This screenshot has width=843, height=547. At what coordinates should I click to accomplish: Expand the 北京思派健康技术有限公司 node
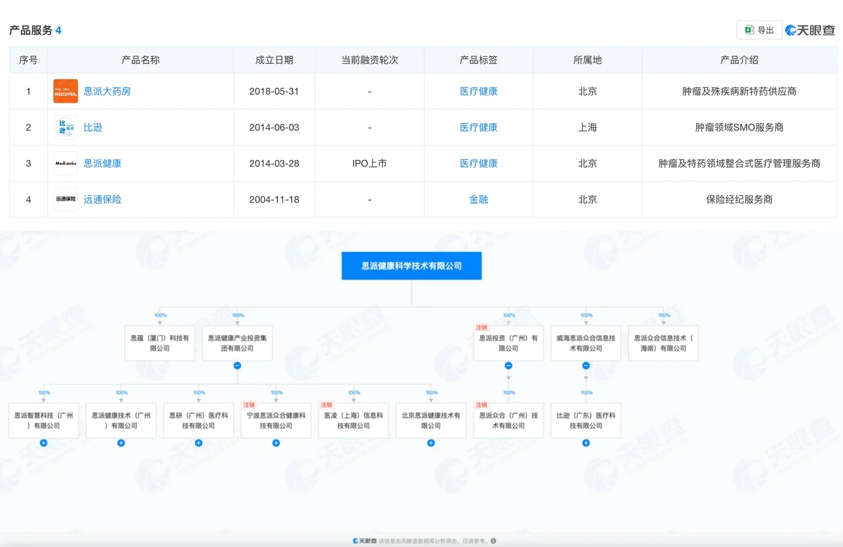(x=431, y=443)
